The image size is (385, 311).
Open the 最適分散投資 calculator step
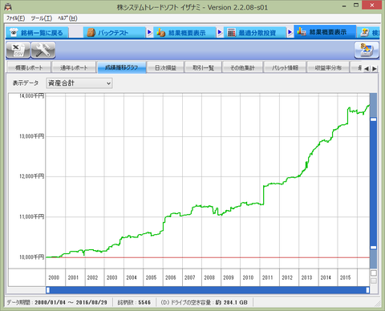coord(255,33)
